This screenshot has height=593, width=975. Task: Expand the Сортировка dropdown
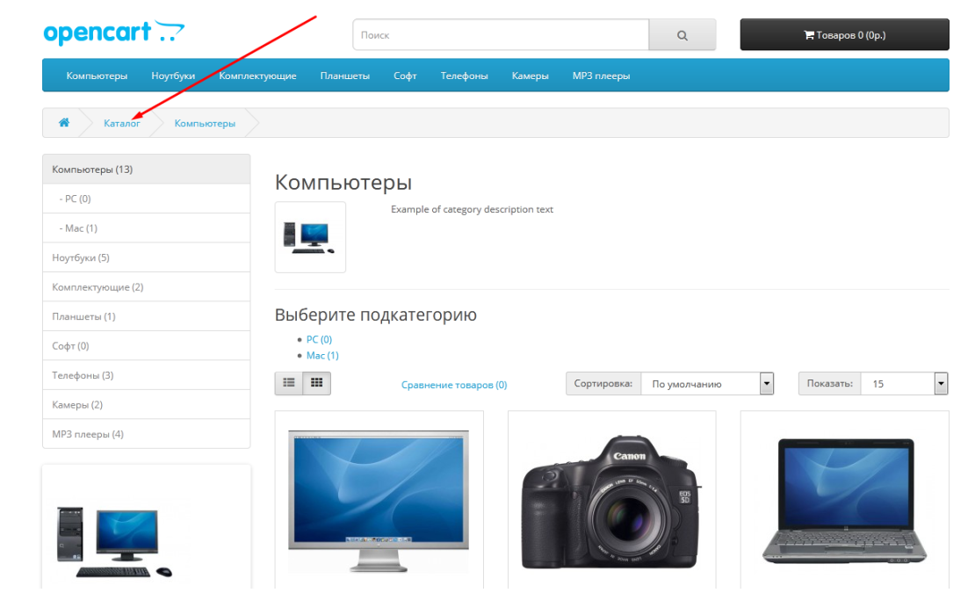click(x=707, y=384)
